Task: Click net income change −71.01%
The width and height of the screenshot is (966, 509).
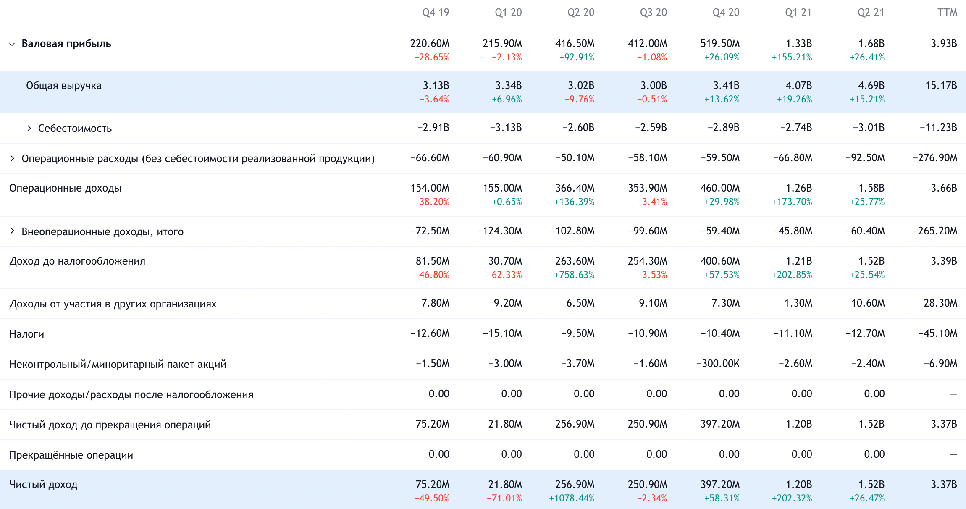Action: (x=504, y=499)
